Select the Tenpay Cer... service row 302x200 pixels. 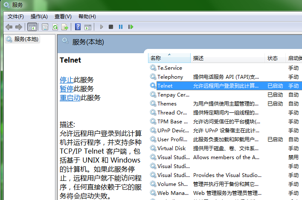[225, 95]
